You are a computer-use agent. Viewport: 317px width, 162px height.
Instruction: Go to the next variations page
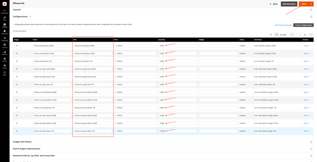311,35
